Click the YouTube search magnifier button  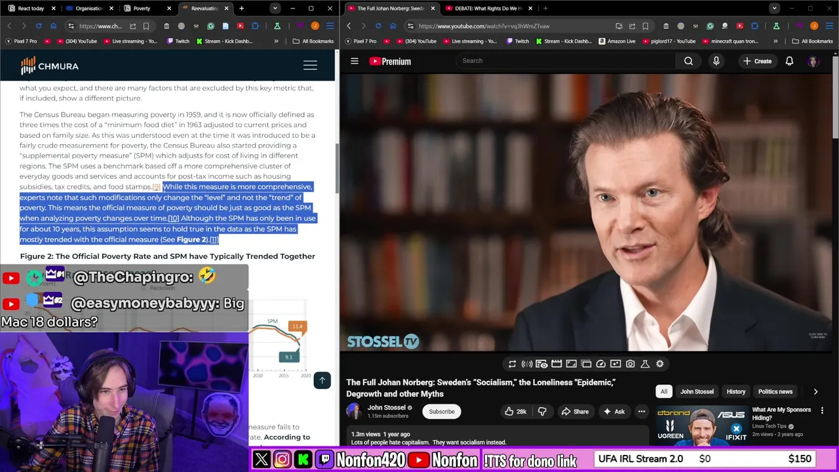click(688, 61)
